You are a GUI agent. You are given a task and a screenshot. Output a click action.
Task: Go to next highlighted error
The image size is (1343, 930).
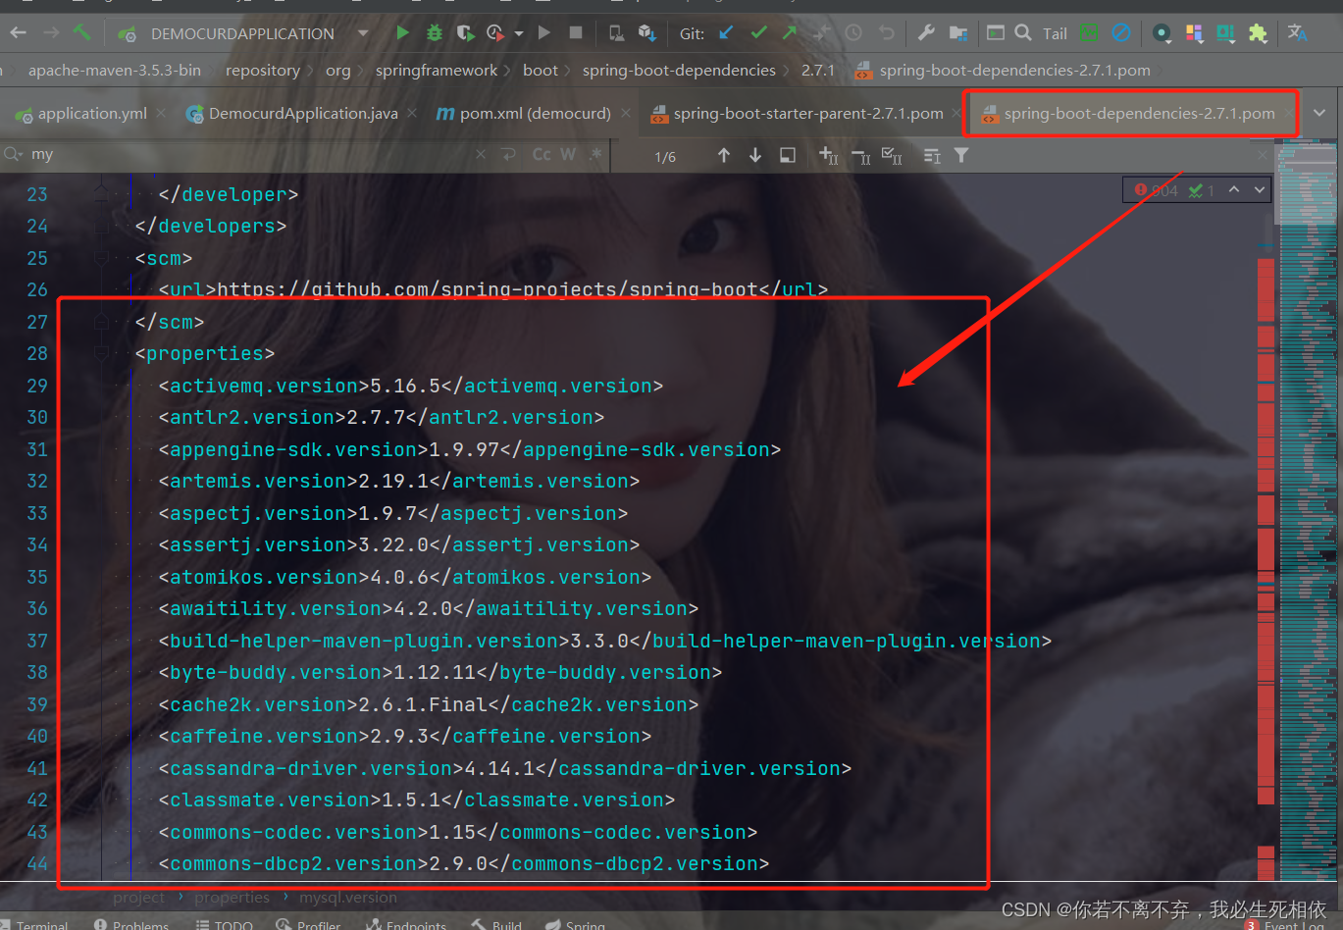[1260, 189]
